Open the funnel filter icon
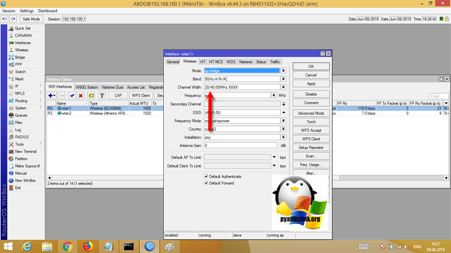Viewport: 451px width, 253px height. click(x=102, y=96)
